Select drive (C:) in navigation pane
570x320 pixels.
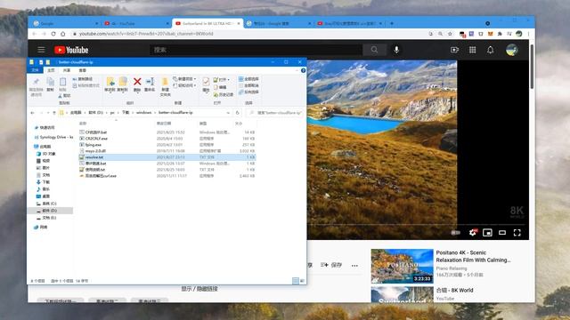coord(46,204)
